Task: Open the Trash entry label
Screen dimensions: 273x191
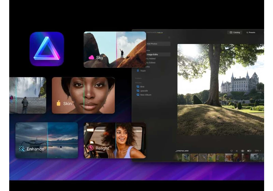Action: [x=143, y=71]
